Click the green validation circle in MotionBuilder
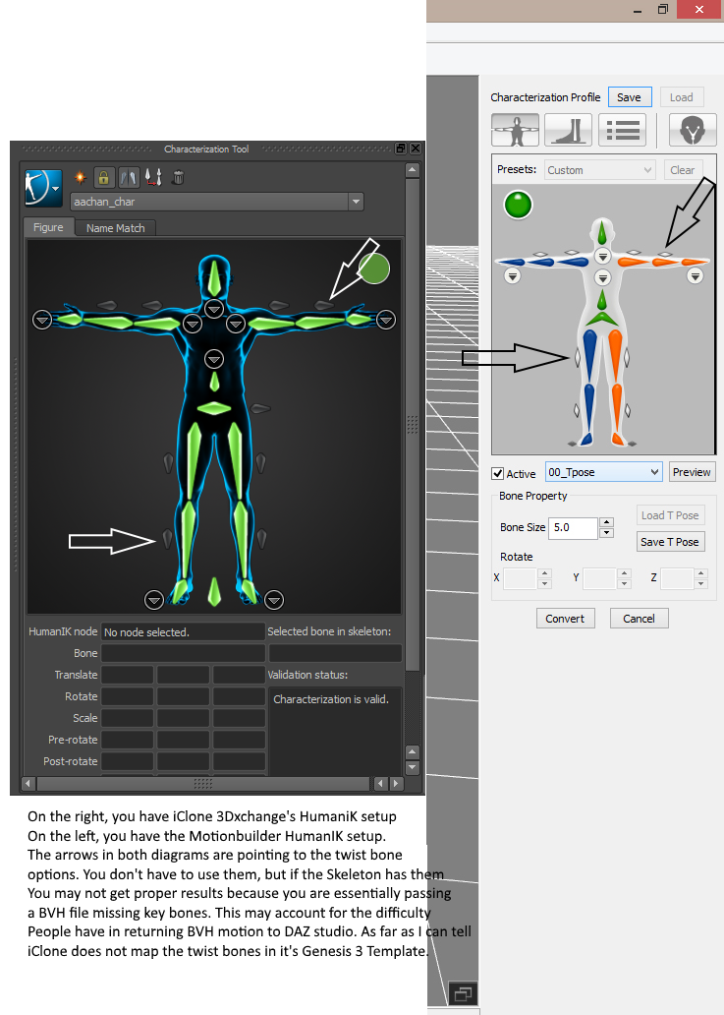The width and height of the screenshot is (724, 1015). (x=374, y=268)
